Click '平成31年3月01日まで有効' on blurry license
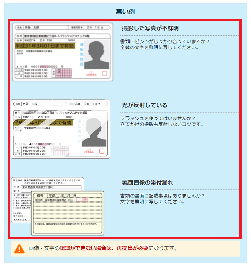 click(x=45, y=46)
